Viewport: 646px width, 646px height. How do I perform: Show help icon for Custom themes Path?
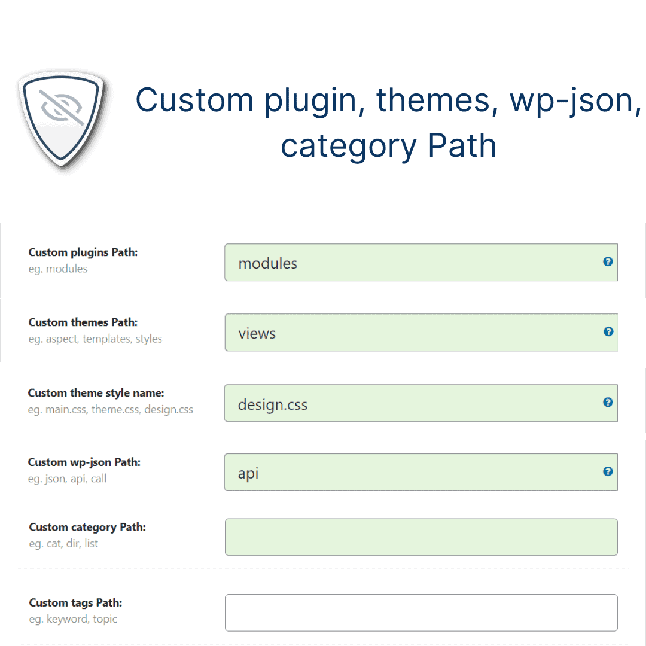click(x=608, y=331)
